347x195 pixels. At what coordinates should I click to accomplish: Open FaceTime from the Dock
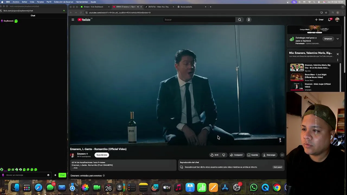(97, 187)
